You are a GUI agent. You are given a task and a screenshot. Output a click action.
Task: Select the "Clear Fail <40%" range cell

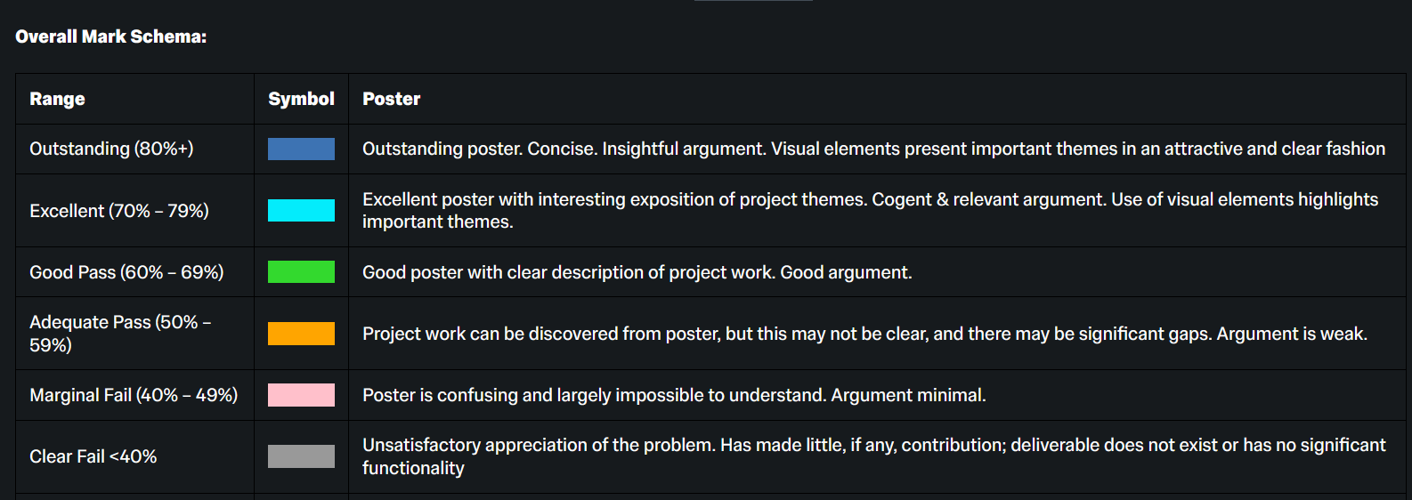point(93,456)
